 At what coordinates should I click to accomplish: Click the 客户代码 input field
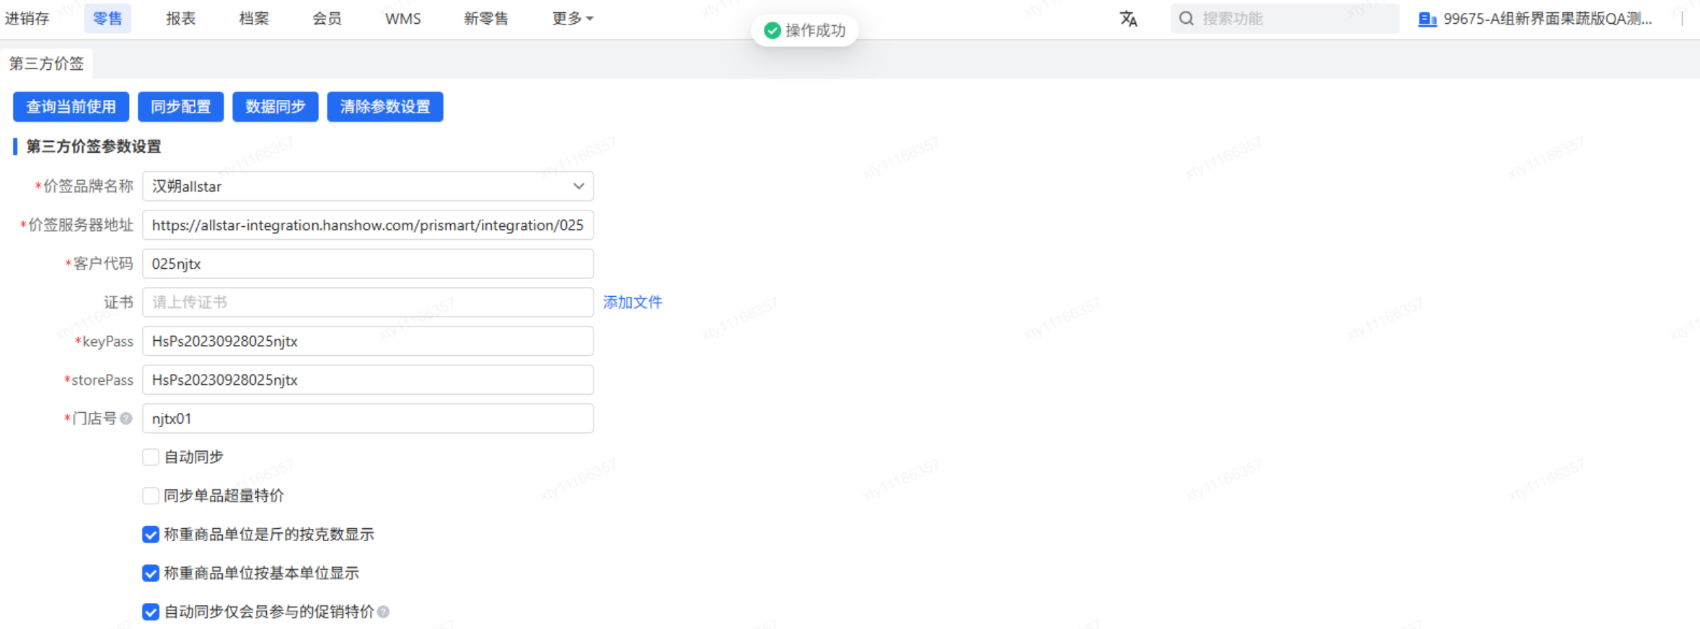point(368,264)
